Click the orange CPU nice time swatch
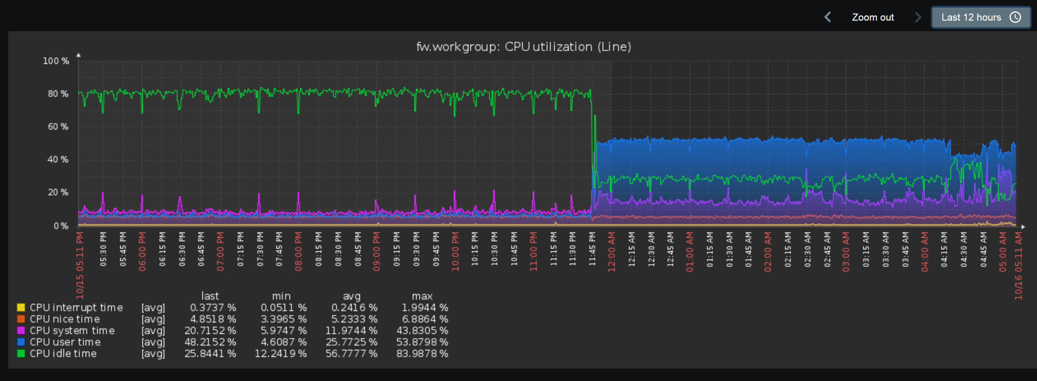 pyautogui.click(x=21, y=319)
